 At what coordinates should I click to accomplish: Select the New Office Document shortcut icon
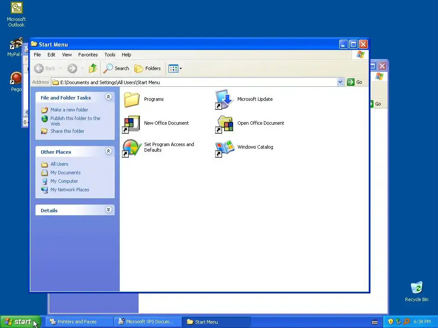pos(131,124)
